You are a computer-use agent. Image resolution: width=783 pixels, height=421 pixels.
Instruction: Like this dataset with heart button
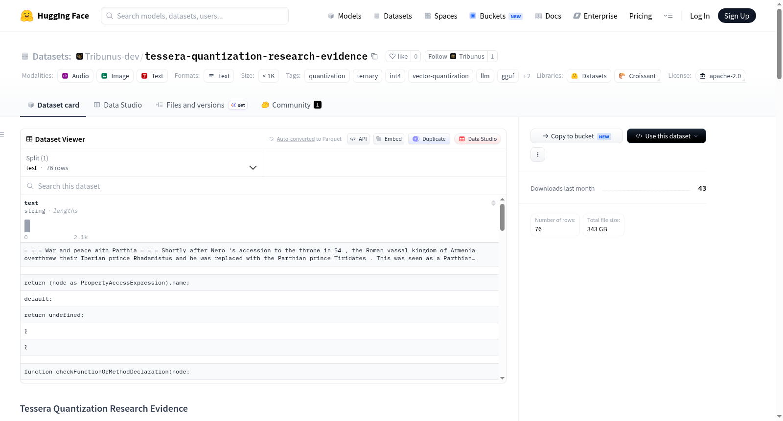[398, 56]
